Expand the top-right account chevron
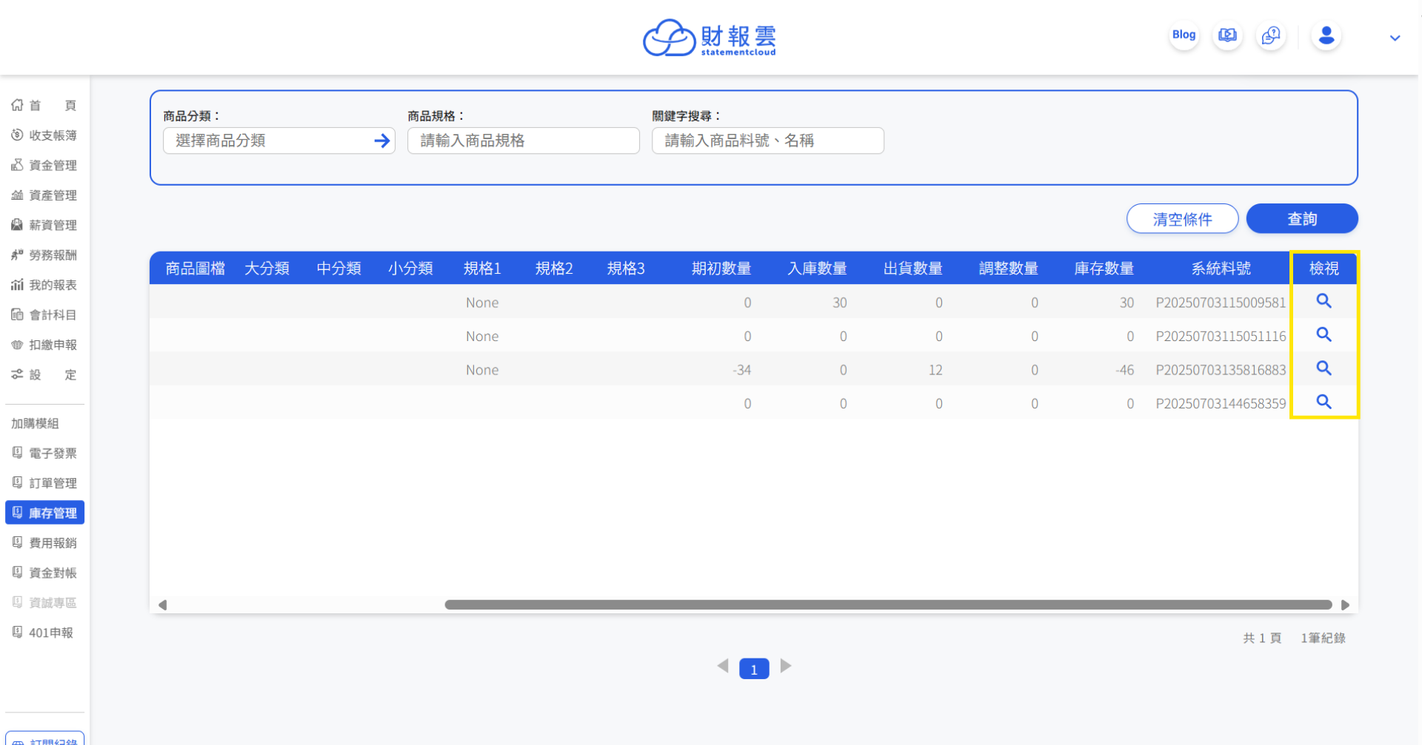The height and width of the screenshot is (745, 1422). (x=1395, y=38)
